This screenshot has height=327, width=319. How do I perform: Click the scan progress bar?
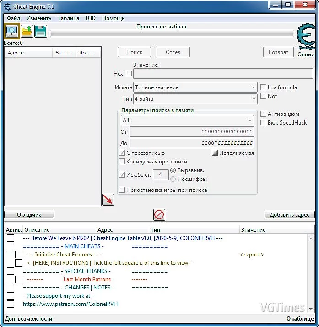click(172, 33)
